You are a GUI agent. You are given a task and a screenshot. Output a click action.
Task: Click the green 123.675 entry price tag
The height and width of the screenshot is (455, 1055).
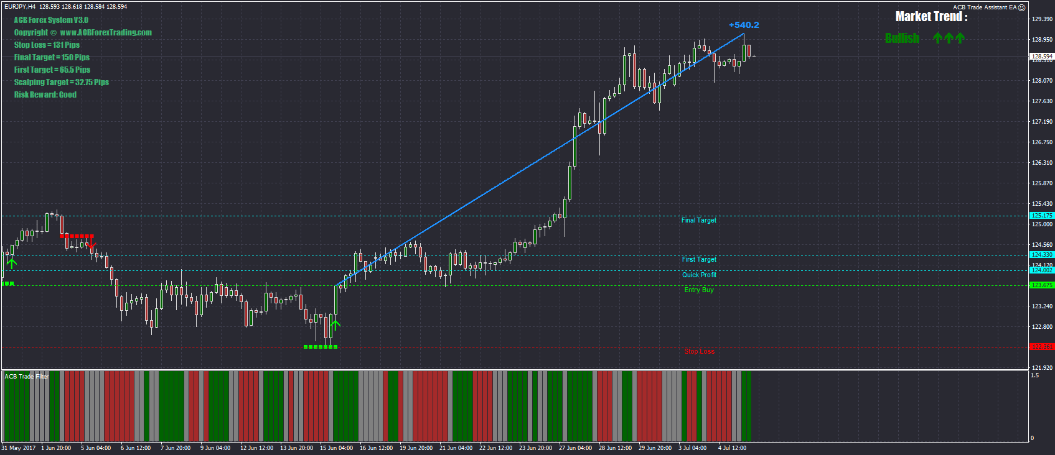pyautogui.click(x=1042, y=285)
